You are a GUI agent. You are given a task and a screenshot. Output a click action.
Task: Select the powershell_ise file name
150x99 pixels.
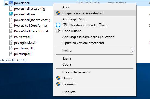[x=24, y=14]
